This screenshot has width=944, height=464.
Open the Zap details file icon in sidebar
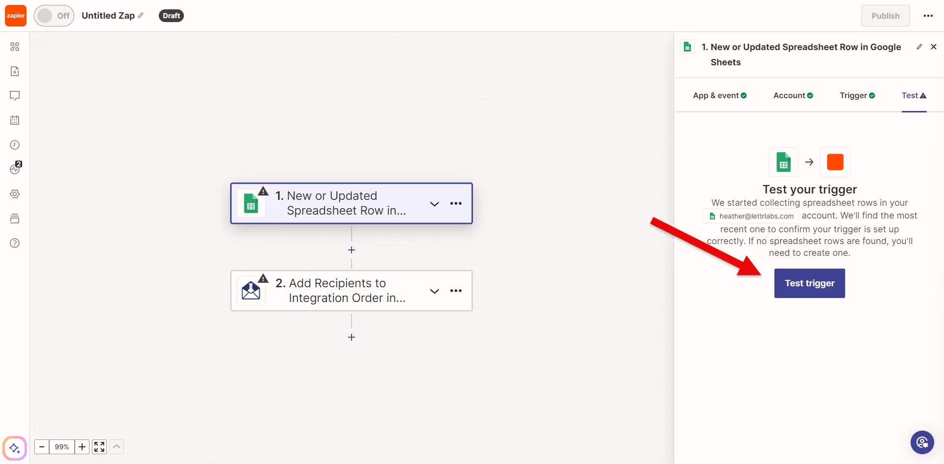pos(15,71)
